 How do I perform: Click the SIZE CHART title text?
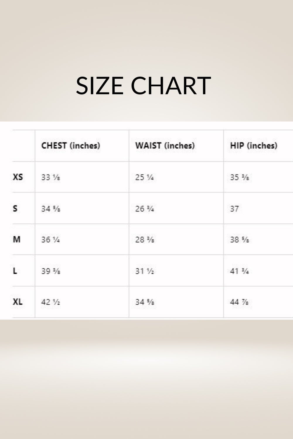point(143,85)
